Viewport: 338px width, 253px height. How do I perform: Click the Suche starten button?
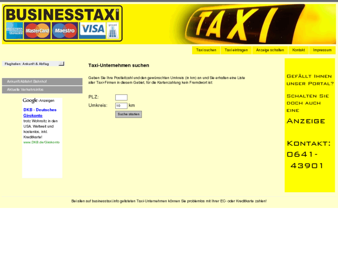point(128,114)
